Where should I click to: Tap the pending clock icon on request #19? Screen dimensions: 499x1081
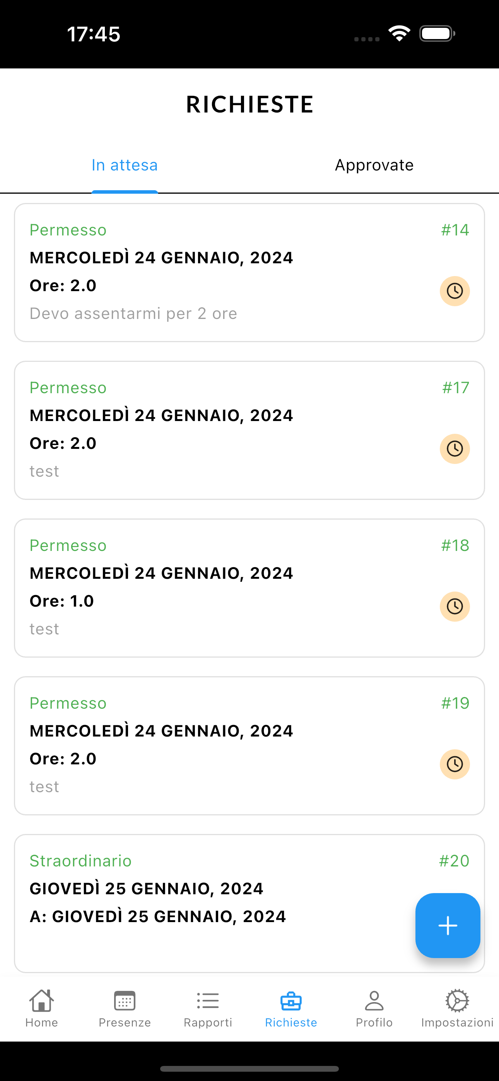[x=455, y=764]
